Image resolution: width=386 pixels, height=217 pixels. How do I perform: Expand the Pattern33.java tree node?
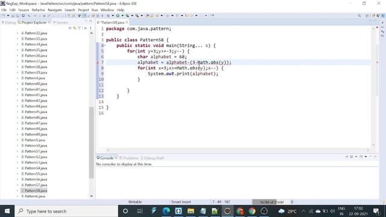[x=17, y=39]
